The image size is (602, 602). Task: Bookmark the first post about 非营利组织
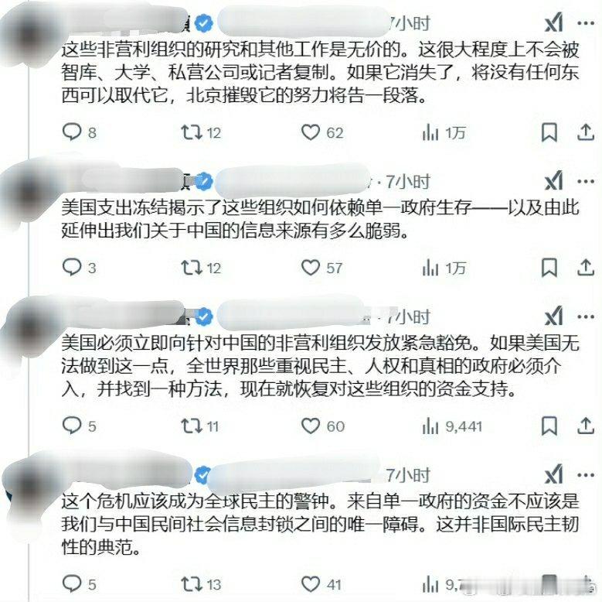pos(549,132)
